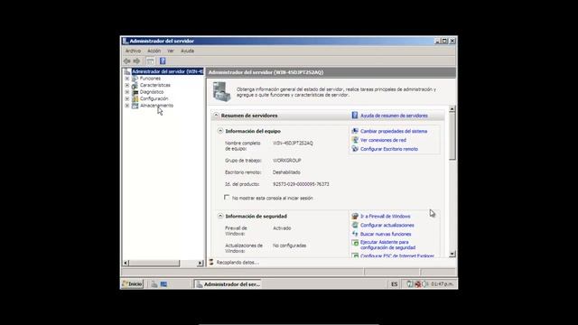Collapse the Información del equipo section

click(x=220, y=131)
